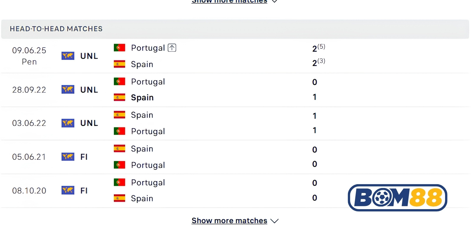Open the 09.06.25 Pen match date
The height and width of the screenshot is (235, 471).
coord(29,56)
